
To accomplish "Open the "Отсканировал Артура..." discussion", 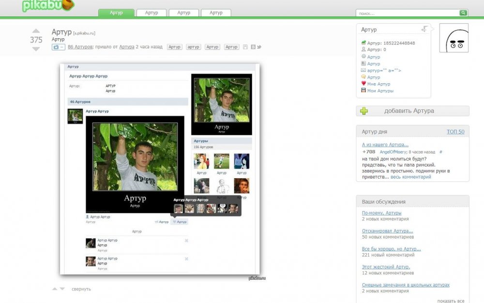I will pyautogui.click(x=388, y=231).
